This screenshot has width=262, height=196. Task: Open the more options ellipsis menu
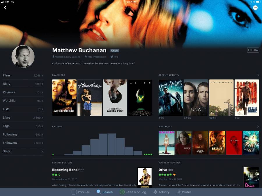pos(255,8)
